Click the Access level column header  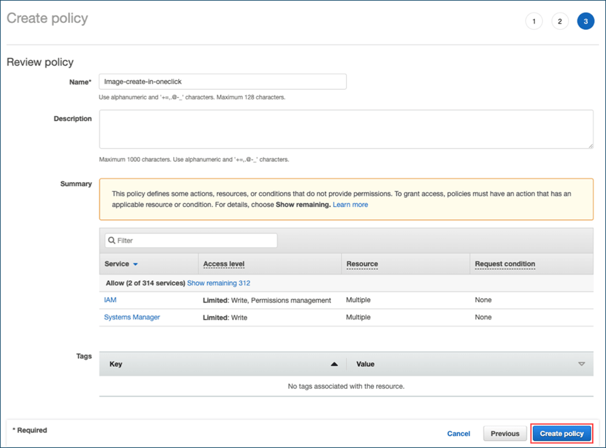[224, 264]
